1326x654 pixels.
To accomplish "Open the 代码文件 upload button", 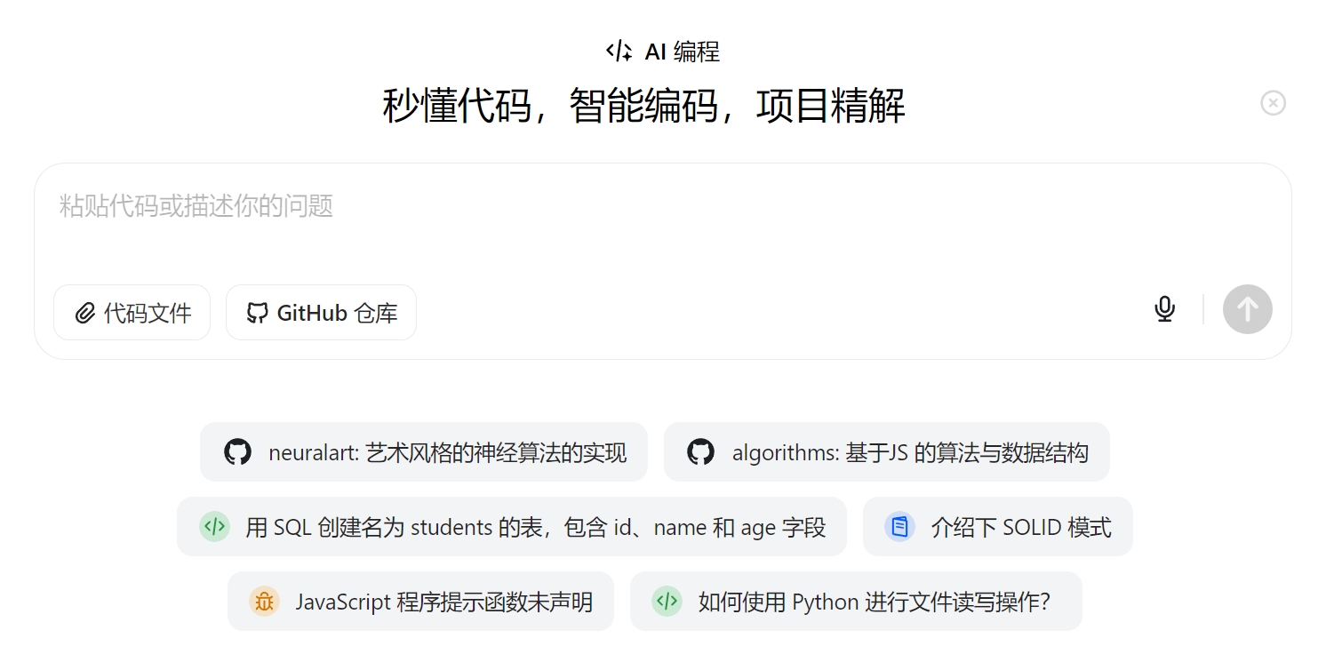I will (148, 313).
